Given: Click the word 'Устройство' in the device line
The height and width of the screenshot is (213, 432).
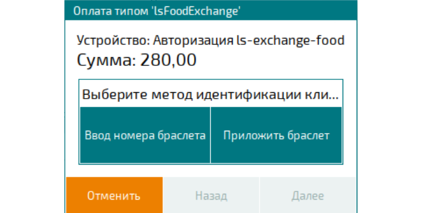Looking at the screenshot, I should coord(113,41).
